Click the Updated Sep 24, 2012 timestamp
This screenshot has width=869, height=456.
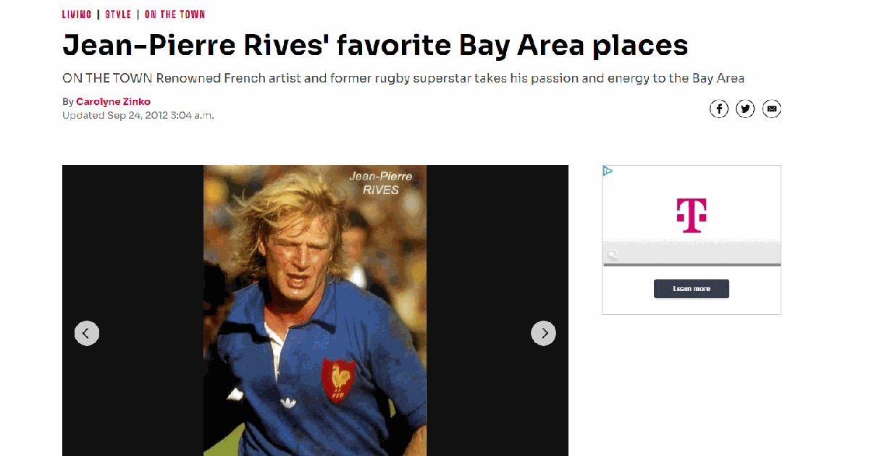coord(138,115)
